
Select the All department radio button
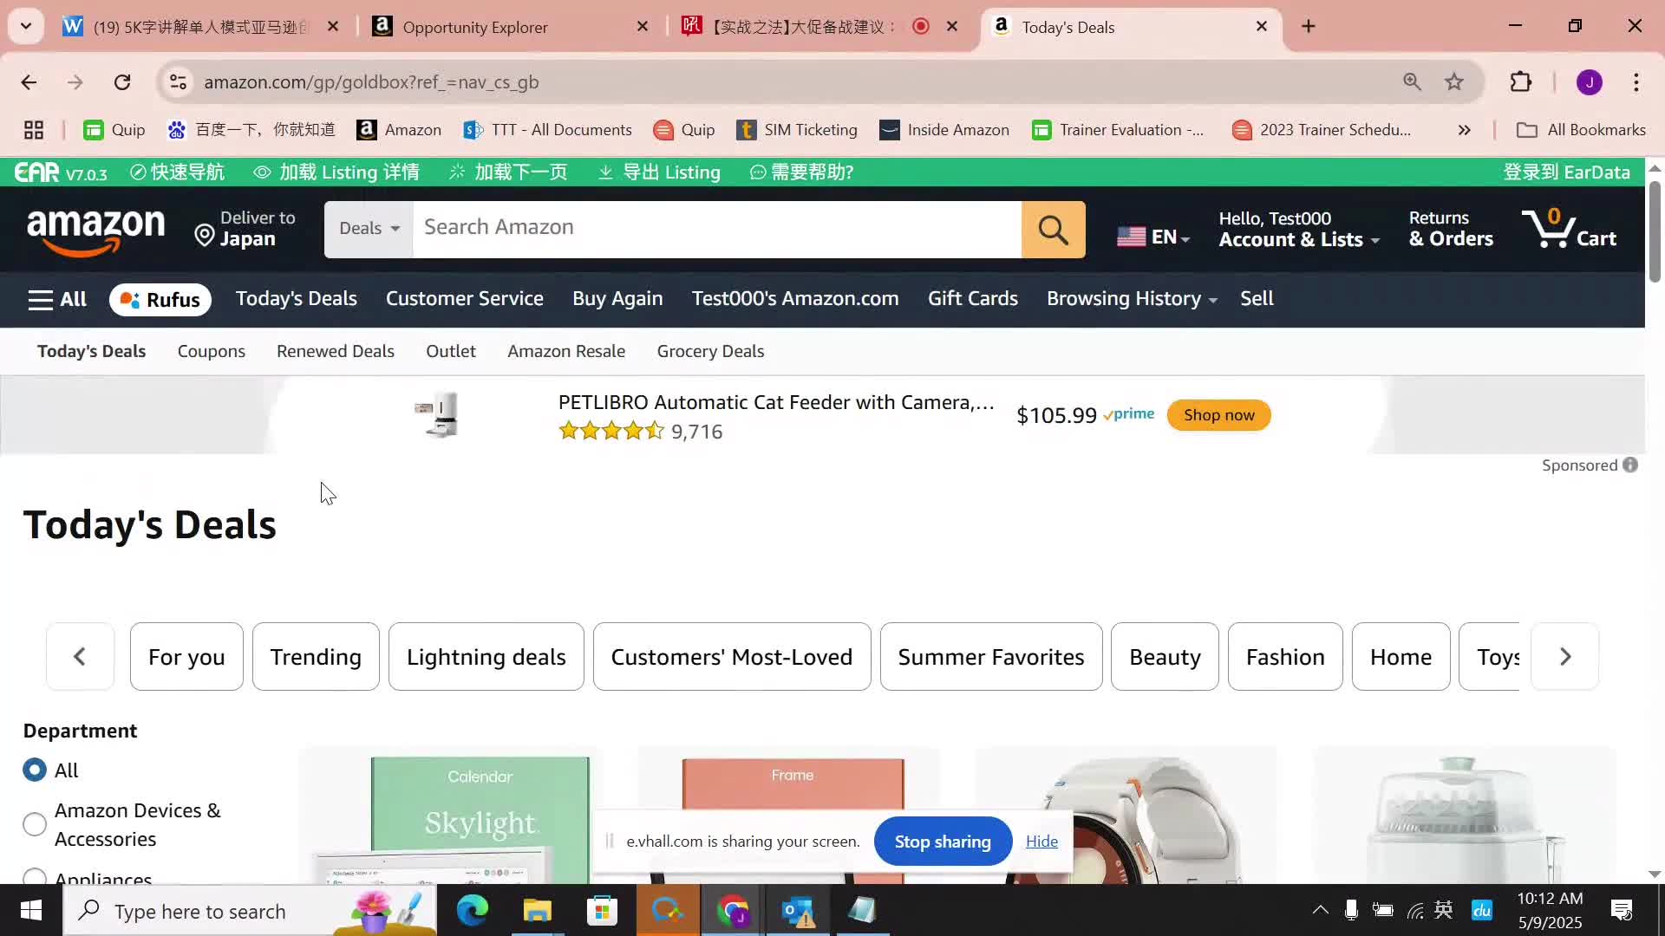click(x=35, y=770)
